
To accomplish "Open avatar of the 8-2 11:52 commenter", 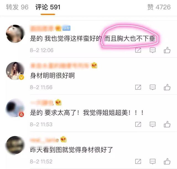I will [x=15, y=145].
